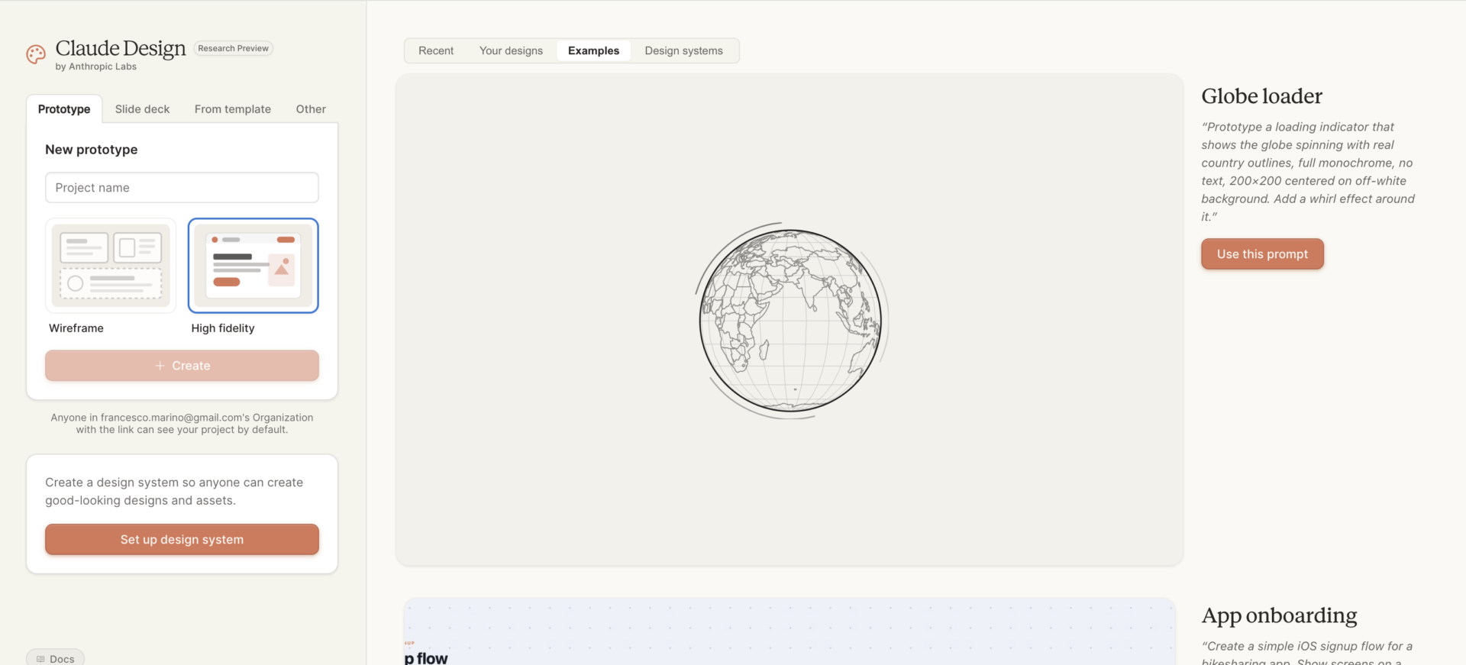Switch to the Design systems tab

coord(683,50)
